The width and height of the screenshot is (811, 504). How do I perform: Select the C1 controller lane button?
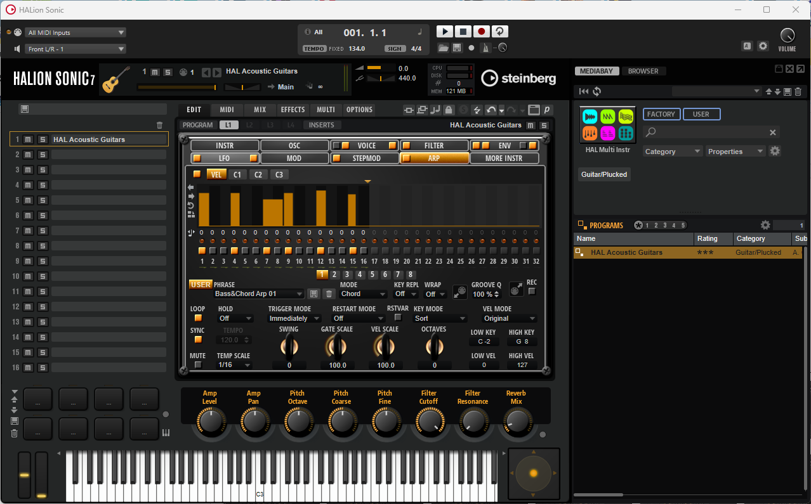pos(237,174)
